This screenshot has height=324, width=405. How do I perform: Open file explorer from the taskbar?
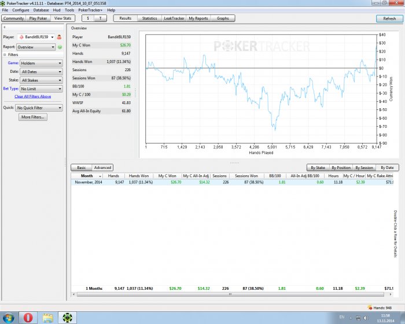coord(48,317)
